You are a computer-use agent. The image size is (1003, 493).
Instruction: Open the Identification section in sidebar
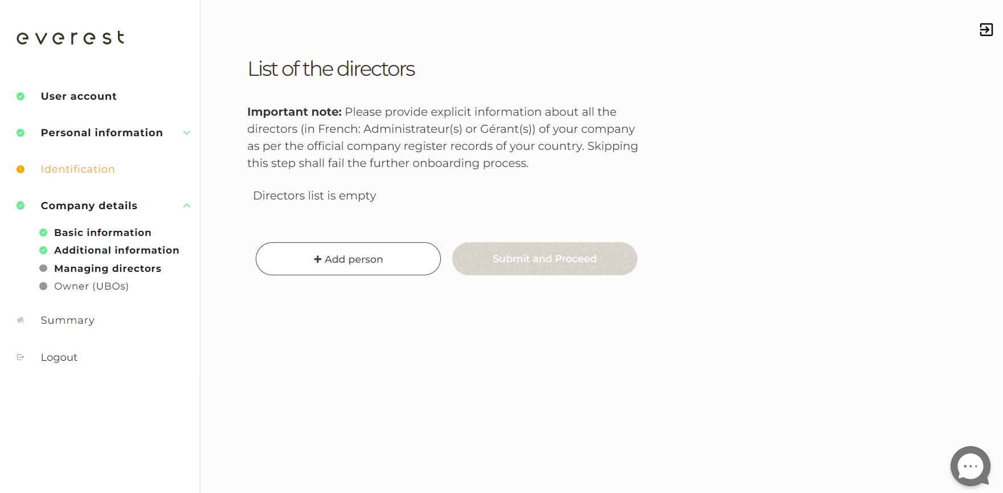pyautogui.click(x=77, y=169)
